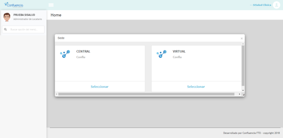Select the CENTRAL sede
Screen dimensions: 283x138
[100, 87]
